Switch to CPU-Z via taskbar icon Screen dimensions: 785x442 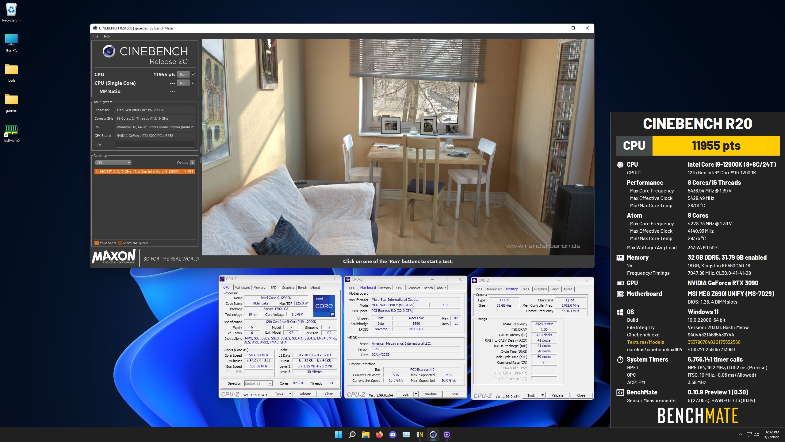pyautogui.click(x=447, y=435)
